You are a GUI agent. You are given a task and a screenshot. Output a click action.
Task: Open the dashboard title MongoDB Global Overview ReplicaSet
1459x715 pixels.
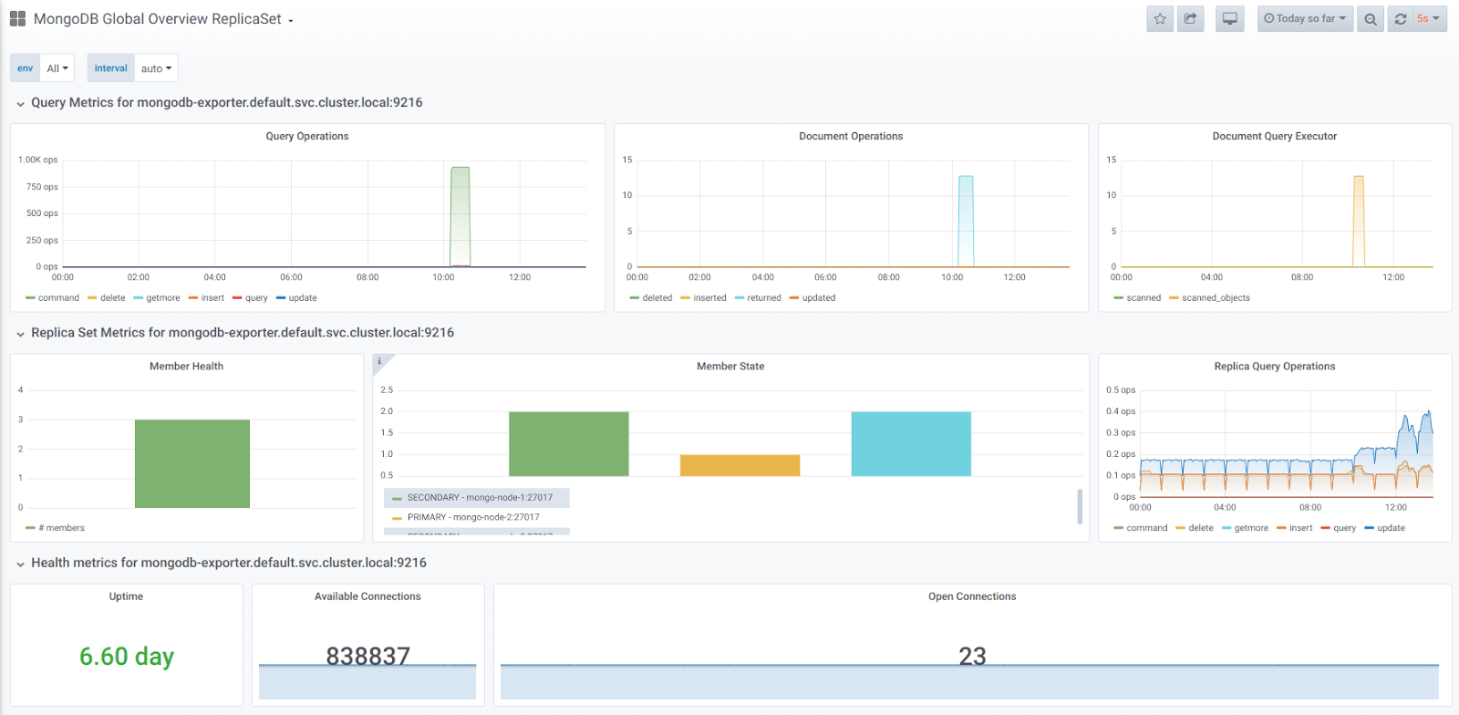point(158,19)
